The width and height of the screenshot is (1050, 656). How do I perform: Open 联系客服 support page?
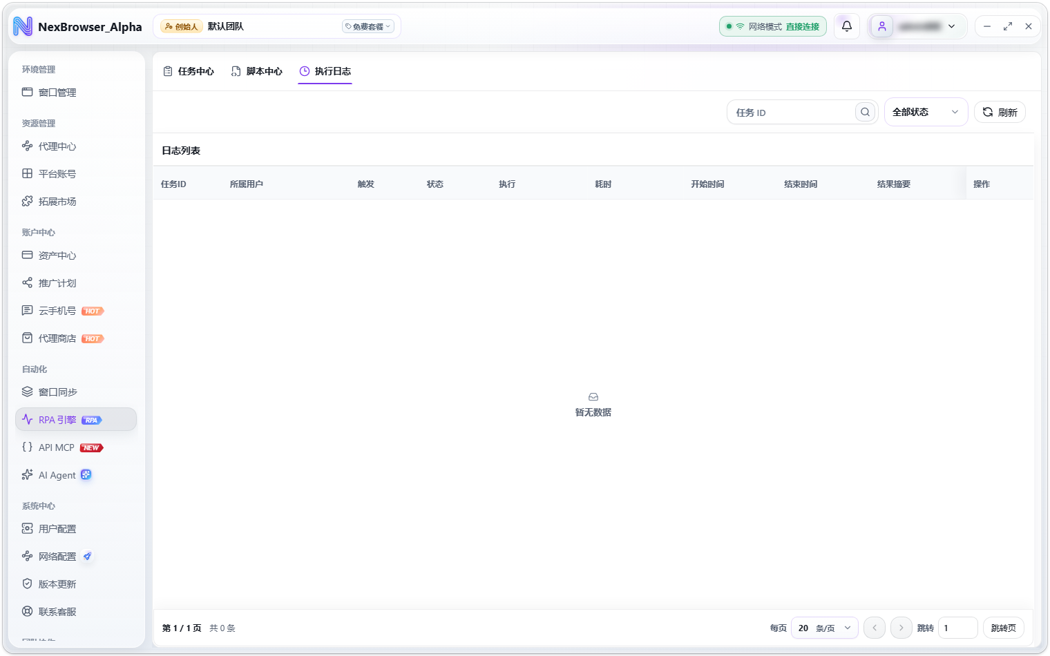pyautogui.click(x=76, y=612)
